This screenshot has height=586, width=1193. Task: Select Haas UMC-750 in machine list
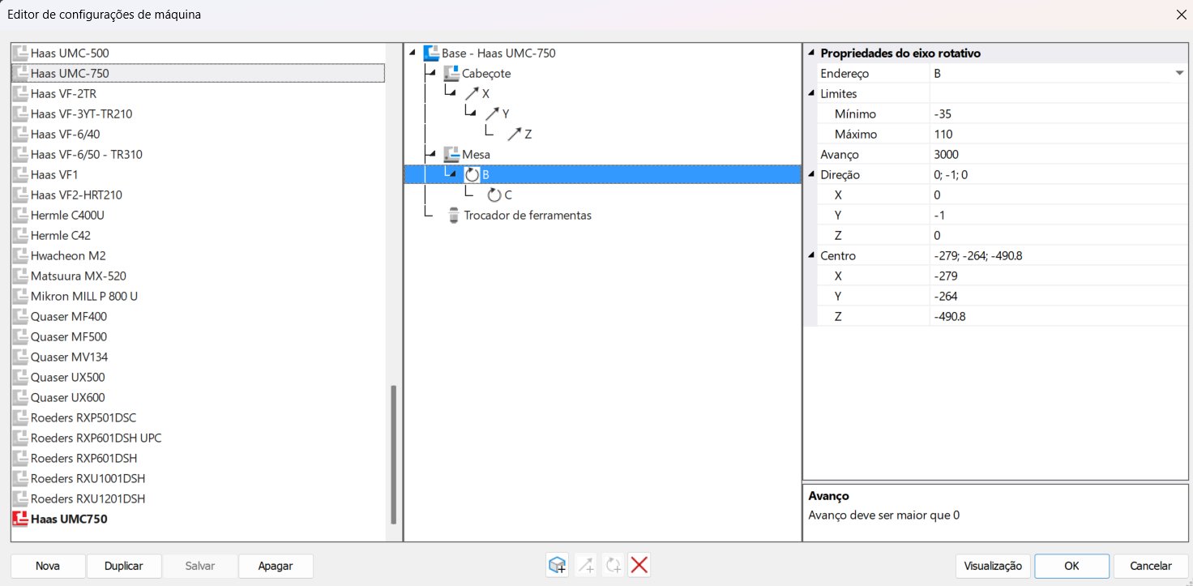(198, 73)
